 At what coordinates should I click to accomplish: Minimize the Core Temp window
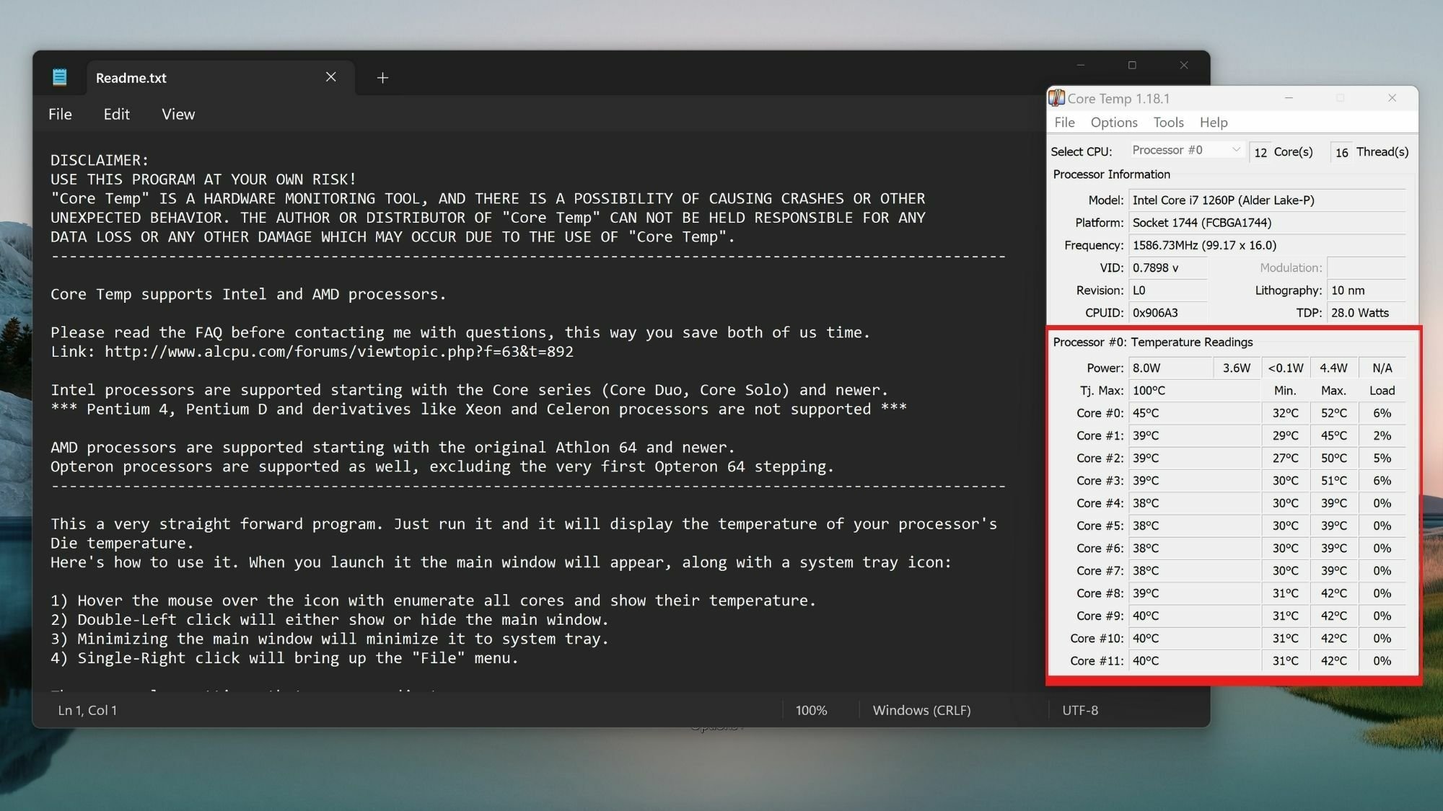point(1289,98)
